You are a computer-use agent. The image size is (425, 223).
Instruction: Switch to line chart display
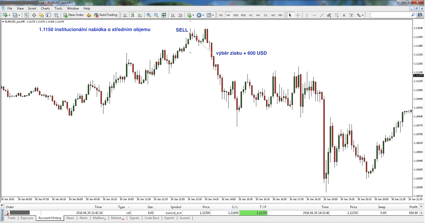pos(140,15)
